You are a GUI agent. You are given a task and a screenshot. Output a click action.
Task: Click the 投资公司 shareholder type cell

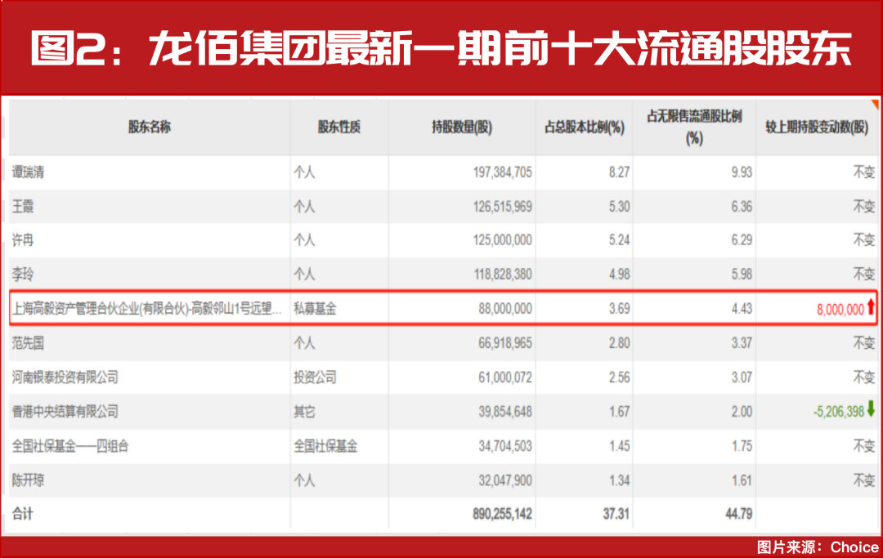pos(315,377)
